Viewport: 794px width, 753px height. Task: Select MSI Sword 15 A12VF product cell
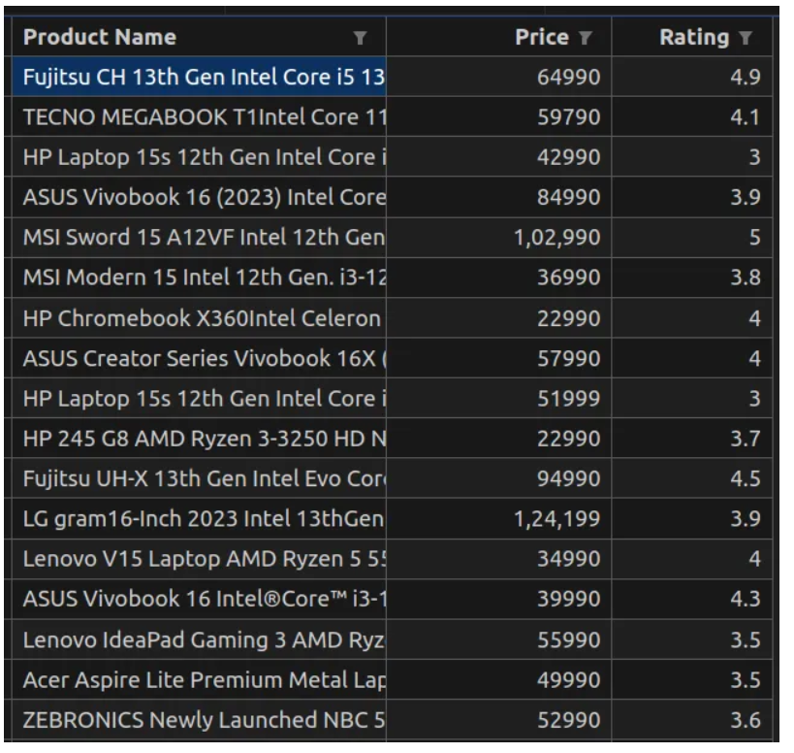tap(199, 237)
